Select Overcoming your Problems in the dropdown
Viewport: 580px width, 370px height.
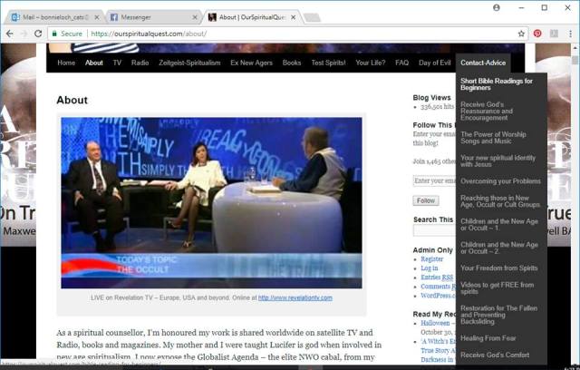point(500,180)
